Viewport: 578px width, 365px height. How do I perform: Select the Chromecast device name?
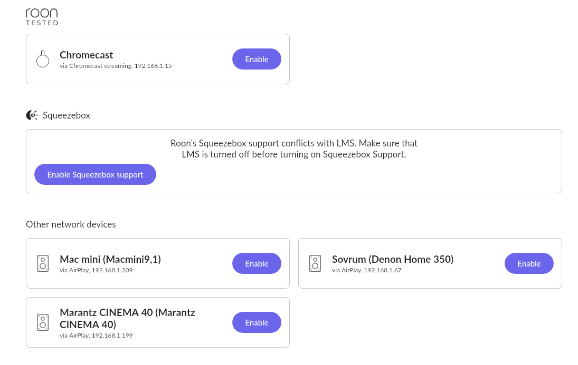pyautogui.click(x=86, y=55)
